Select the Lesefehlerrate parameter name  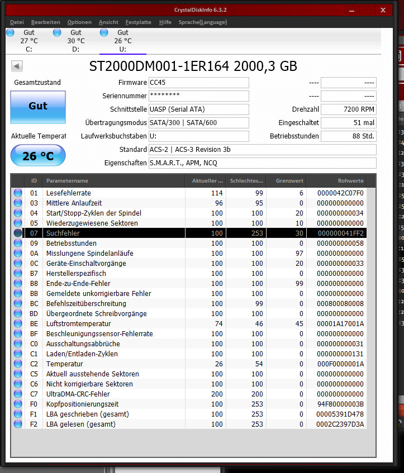pyautogui.click(x=69, y=193)
